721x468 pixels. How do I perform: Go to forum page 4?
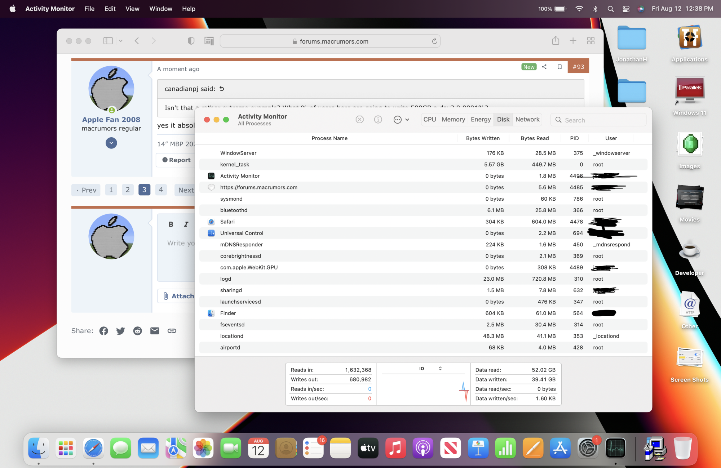161,190
